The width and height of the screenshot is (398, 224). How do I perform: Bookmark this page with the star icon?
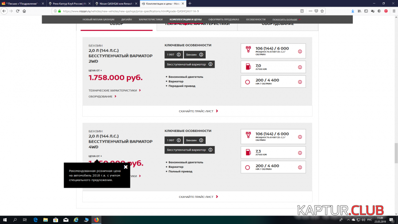click(x=322, y=11)
